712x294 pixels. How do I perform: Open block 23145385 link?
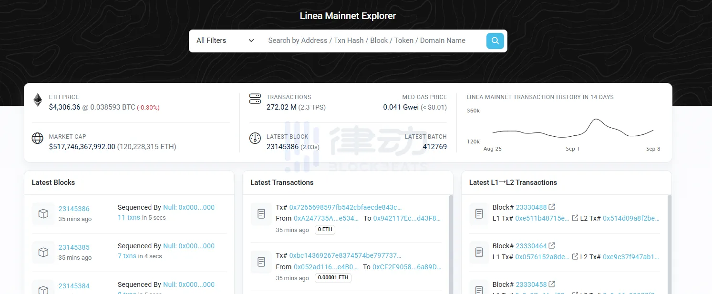click(x=74, y=247)
